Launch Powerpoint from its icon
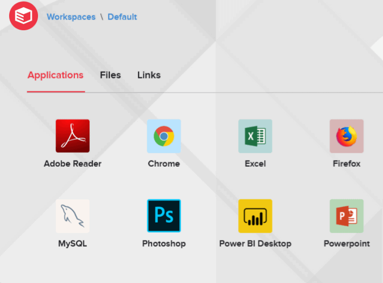383x283 pixels. (346, 216)
